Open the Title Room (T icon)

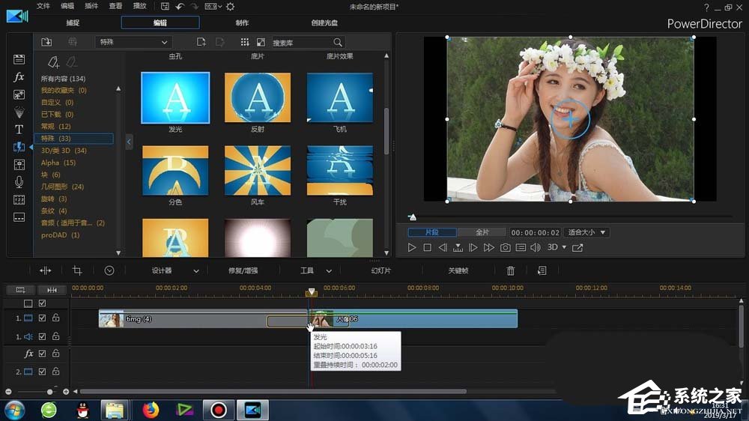(x=19, y=130)
